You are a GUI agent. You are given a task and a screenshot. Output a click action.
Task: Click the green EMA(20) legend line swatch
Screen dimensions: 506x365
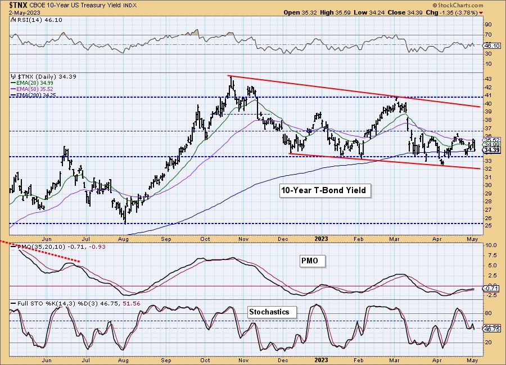[13, 83]
